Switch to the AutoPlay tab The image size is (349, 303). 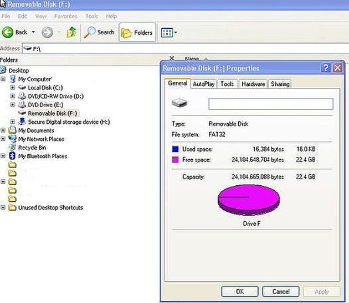pyautogui.click(x=204, y=84)
